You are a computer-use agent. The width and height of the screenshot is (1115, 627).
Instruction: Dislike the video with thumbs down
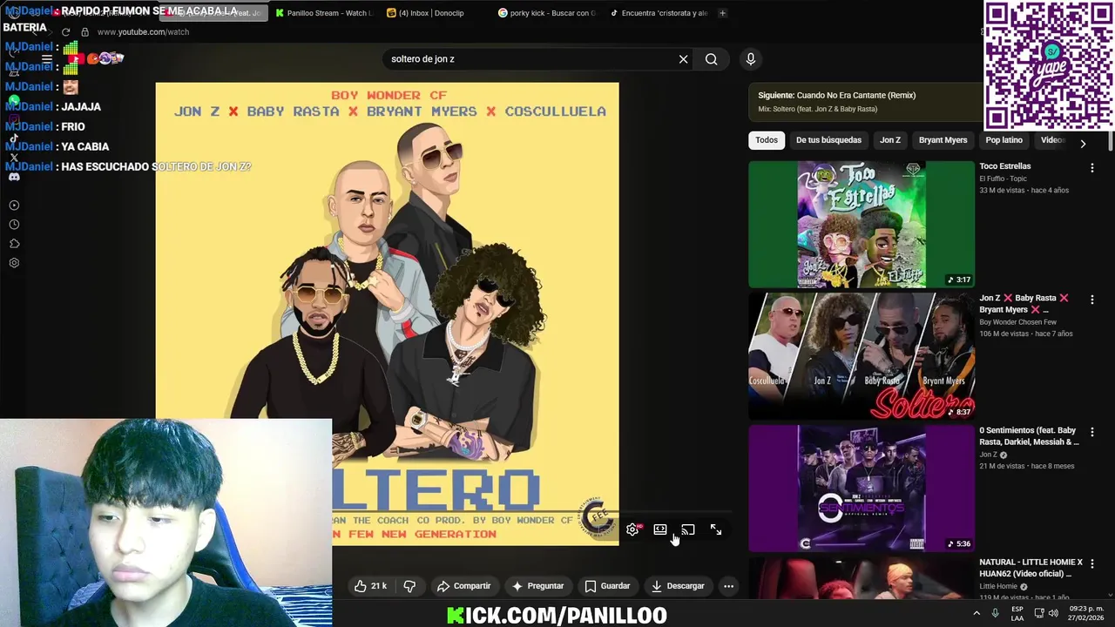pyautogui.click(x=409, y=586)
